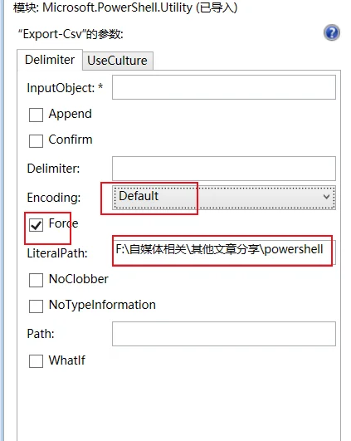The width and height of the screenshot is (351, 441).
Task: Enable the NoTypeInformation checkbox
Action: pos(36,306)
